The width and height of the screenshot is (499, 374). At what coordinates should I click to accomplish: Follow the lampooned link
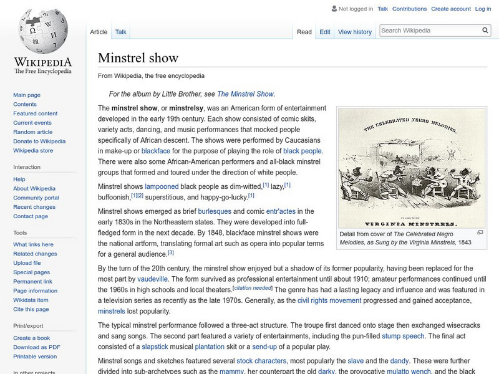tap(162, 186)
